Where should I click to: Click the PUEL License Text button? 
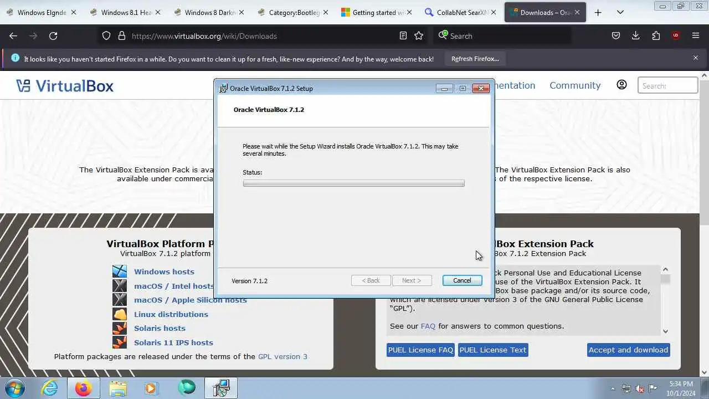click(x=493, y=350)
